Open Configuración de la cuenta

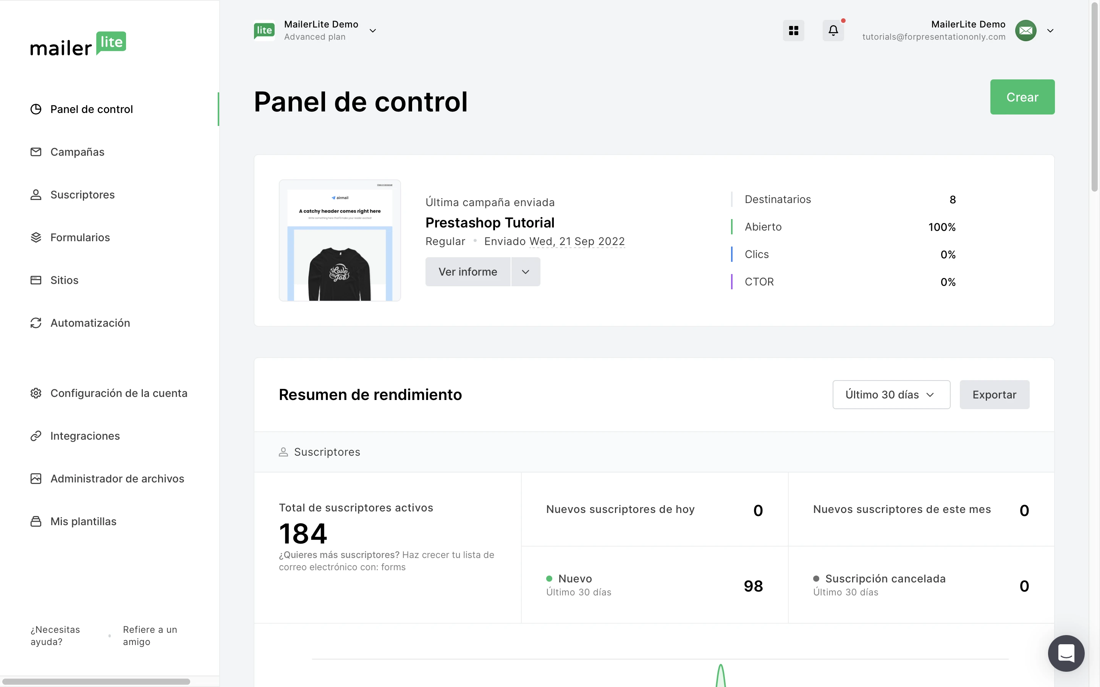(x=119, y=393)
